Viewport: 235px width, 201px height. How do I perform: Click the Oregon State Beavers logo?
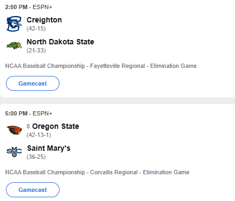pyautogui.click(x=14, y=130)
